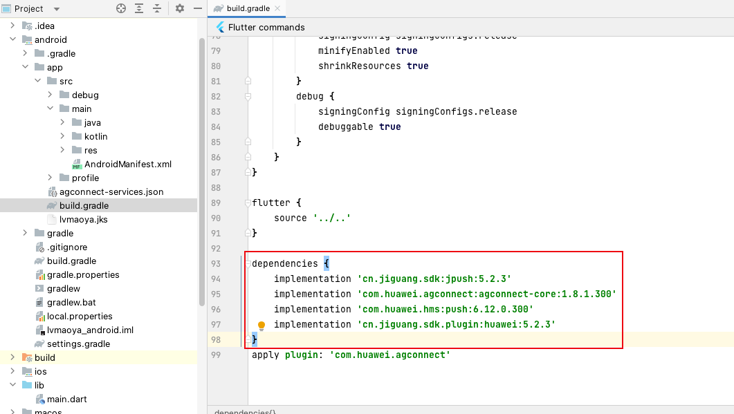Open AndroidManifest.xml in the tree
This screenshot has height=414, width=734.
click(x=127, y=164)
